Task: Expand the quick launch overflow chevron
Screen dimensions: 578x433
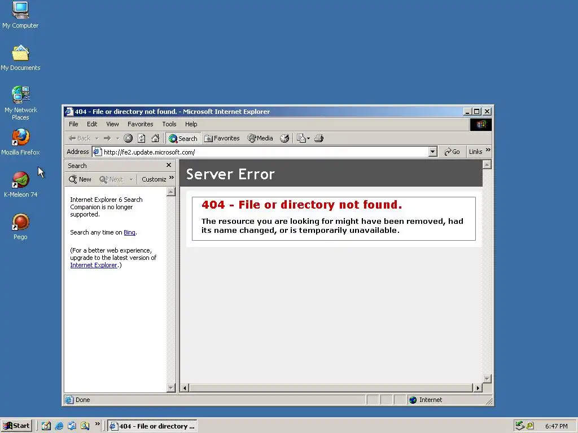Action: [97, 424]
